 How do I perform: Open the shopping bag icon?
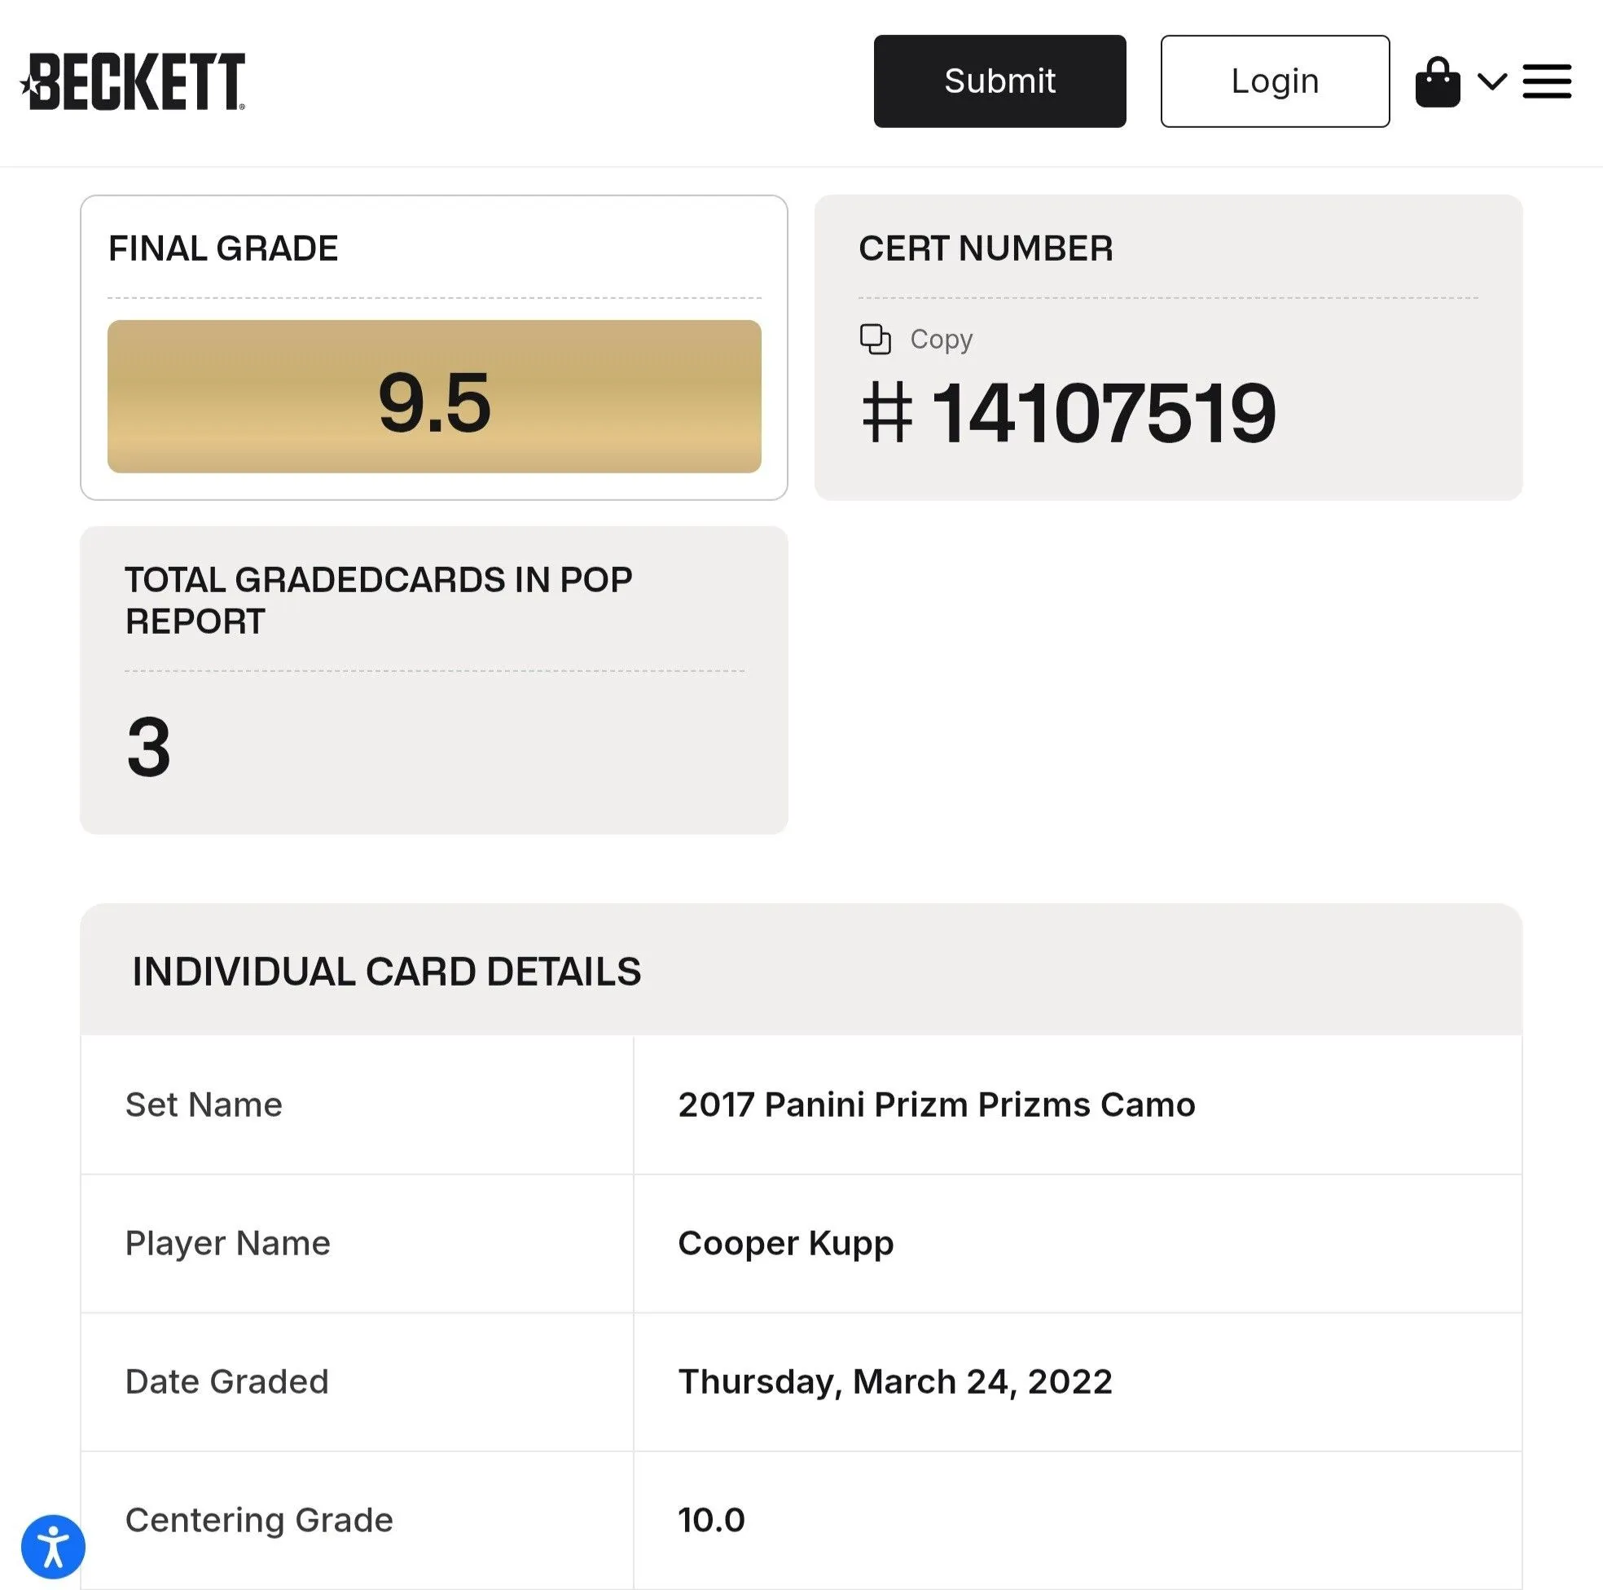click(x=1437, y=81)
